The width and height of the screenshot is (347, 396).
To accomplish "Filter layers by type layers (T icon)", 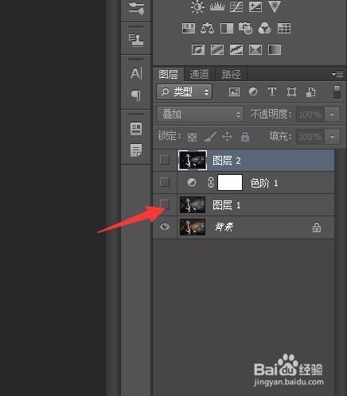I will (x=272, y=91).
